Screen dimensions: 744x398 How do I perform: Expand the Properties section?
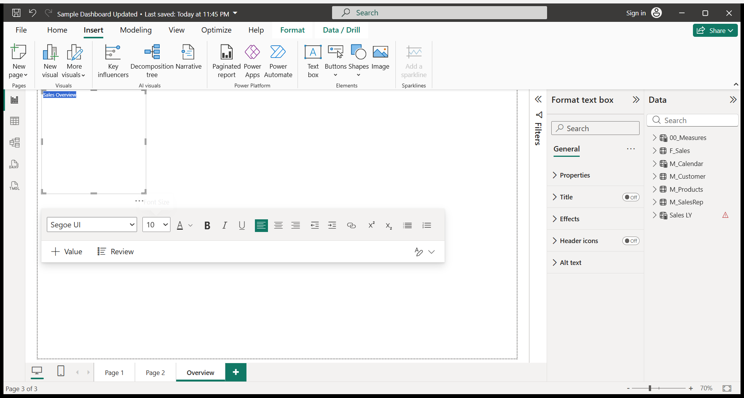coord(575,175)
